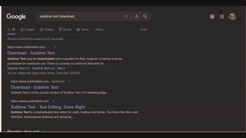Open the Text 2 sitelink
Image resolution: width=246 pixels, height=138 pixels.
pos(61,68)
